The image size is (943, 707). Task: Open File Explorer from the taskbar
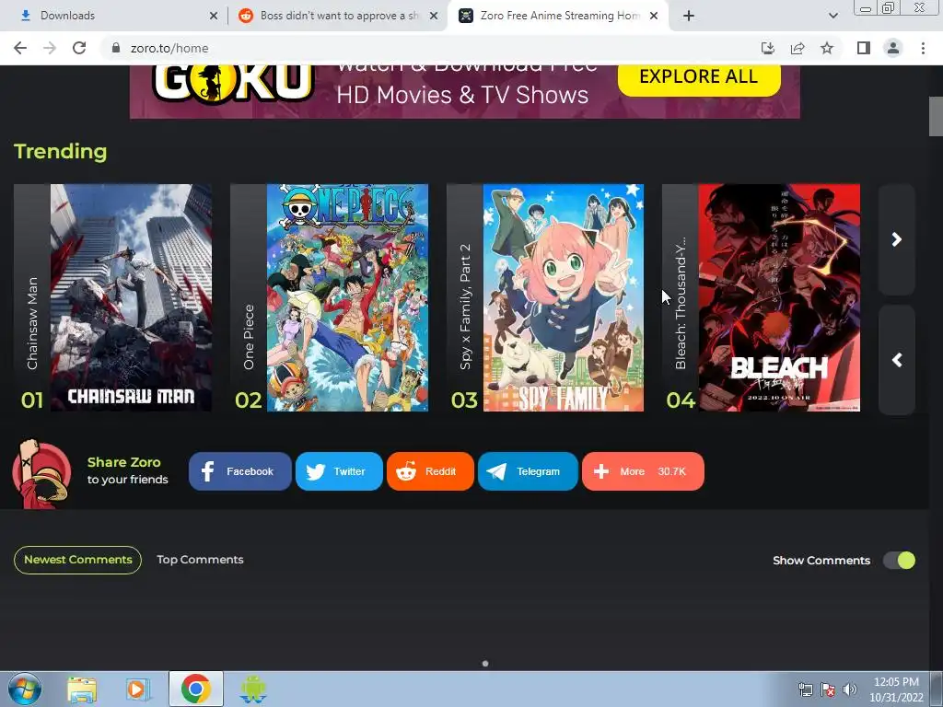[82, 689]
